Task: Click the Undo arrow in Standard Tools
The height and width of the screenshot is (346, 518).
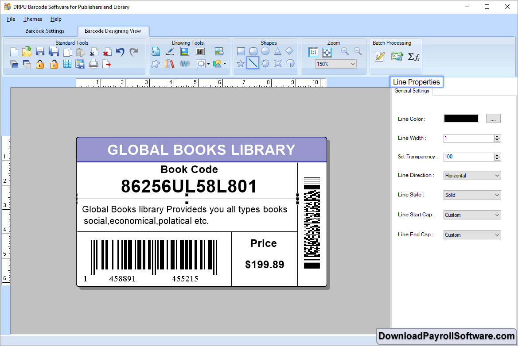Action: (x=120, y=52)
